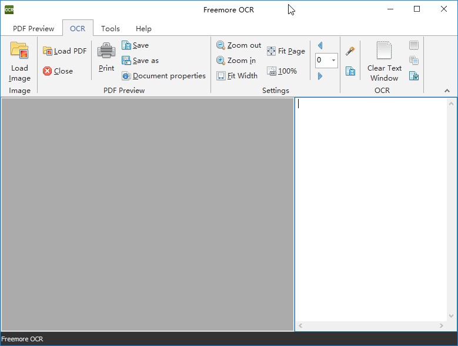Click Zoom in
The width and height of the screenshot is (458, 346).
(236, 61)
